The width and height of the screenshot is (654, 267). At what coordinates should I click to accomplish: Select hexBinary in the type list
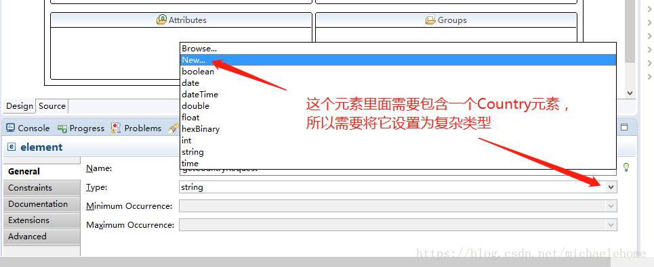pos(398,129)
